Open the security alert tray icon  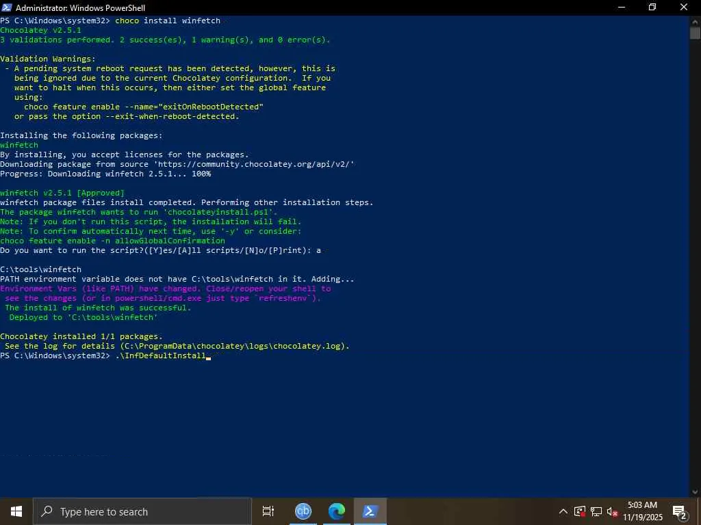580,511
